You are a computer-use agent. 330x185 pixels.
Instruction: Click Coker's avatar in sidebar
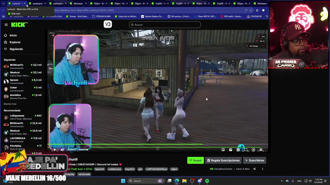tap(6, 89)
